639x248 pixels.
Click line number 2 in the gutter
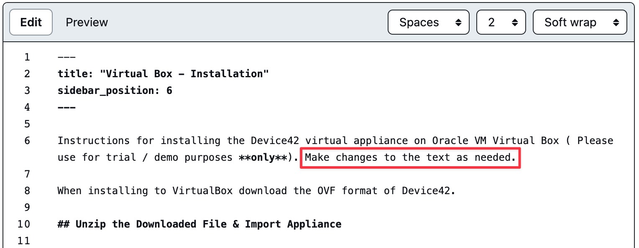pyautogui.click(x=27, y=74)
